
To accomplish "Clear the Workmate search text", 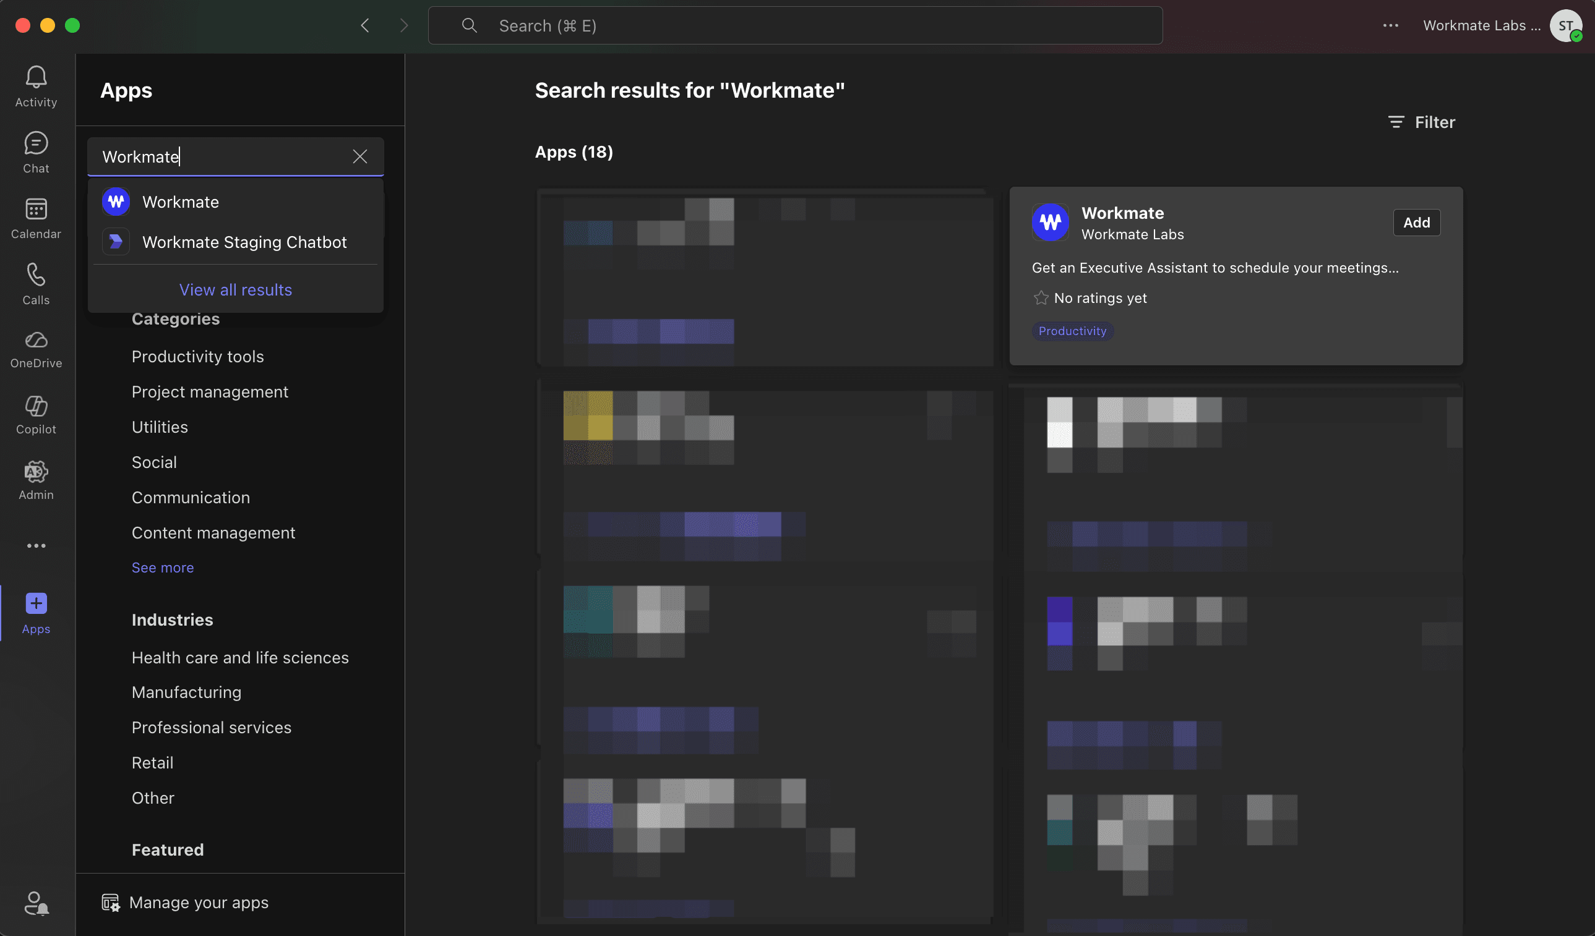I will coord(360,156).
